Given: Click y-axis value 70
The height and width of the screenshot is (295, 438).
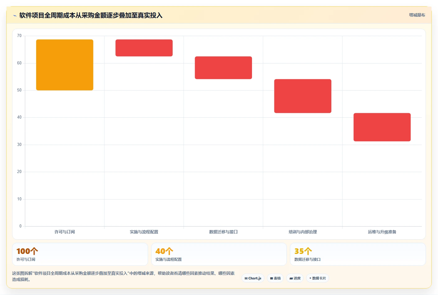Looking at the screenshot, I should pos(19,36).
